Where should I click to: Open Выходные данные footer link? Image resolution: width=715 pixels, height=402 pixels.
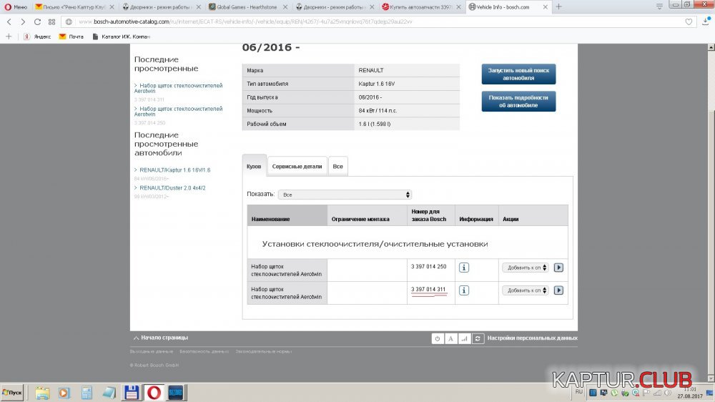pos(152,351)
